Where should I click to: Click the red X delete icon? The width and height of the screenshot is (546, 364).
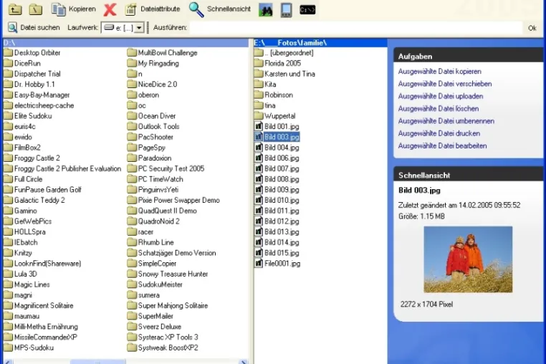tap(110, 9)
